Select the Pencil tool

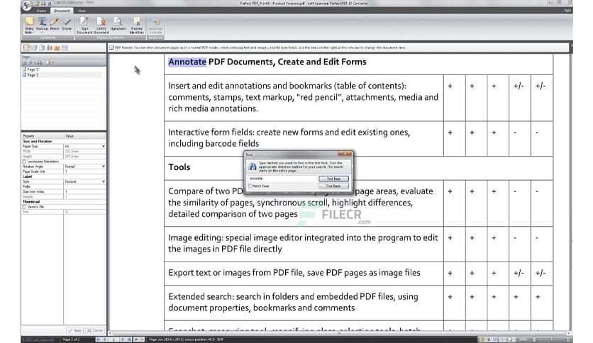click(x=55, y=24)
